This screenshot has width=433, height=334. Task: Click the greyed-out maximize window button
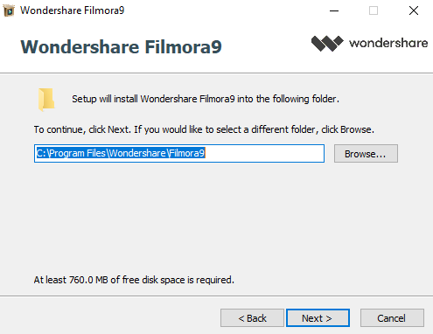[x=374, y=11]
